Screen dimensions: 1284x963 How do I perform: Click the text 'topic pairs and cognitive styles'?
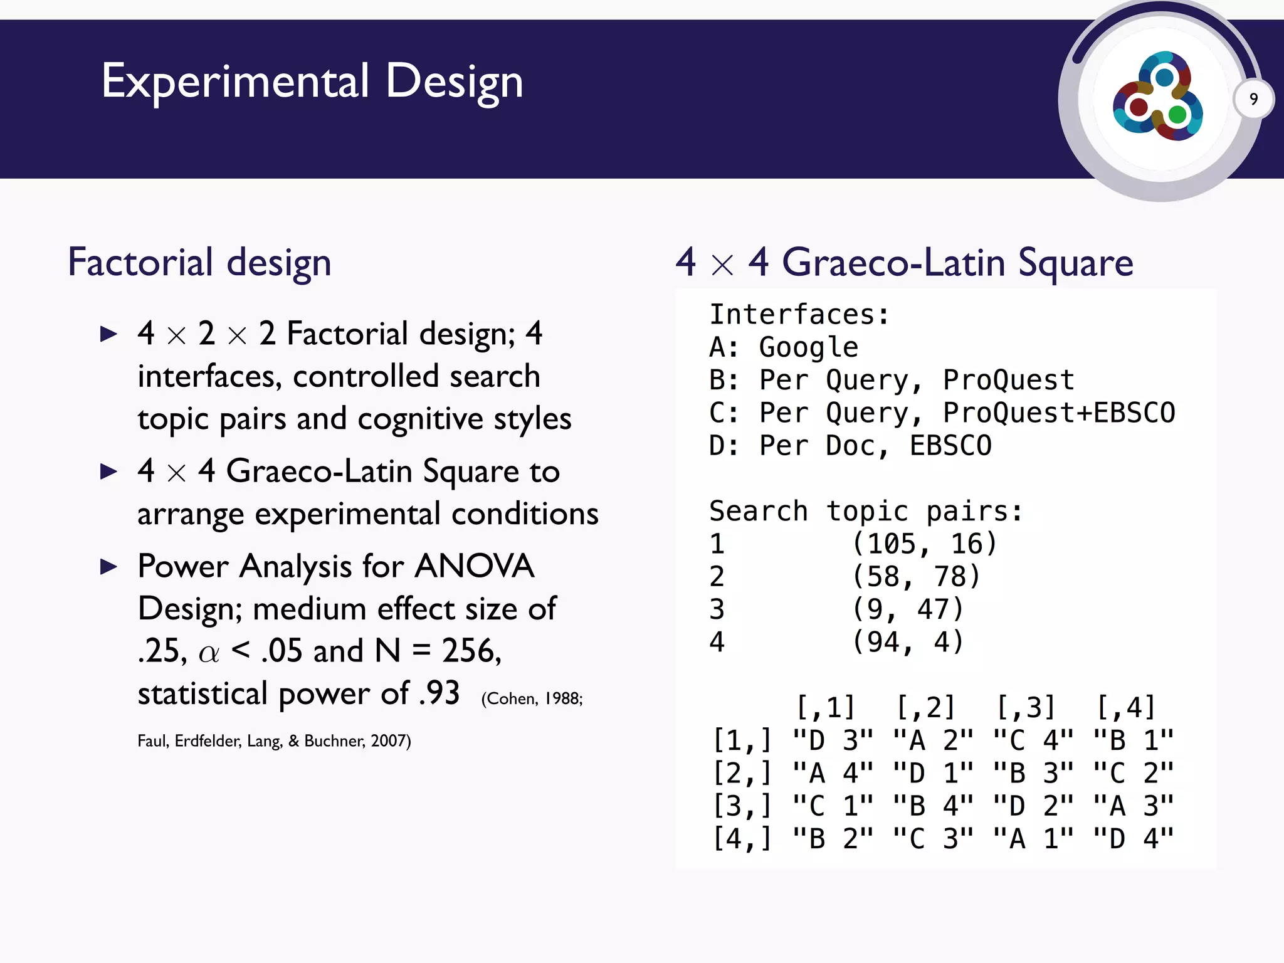tap(354, 419)
